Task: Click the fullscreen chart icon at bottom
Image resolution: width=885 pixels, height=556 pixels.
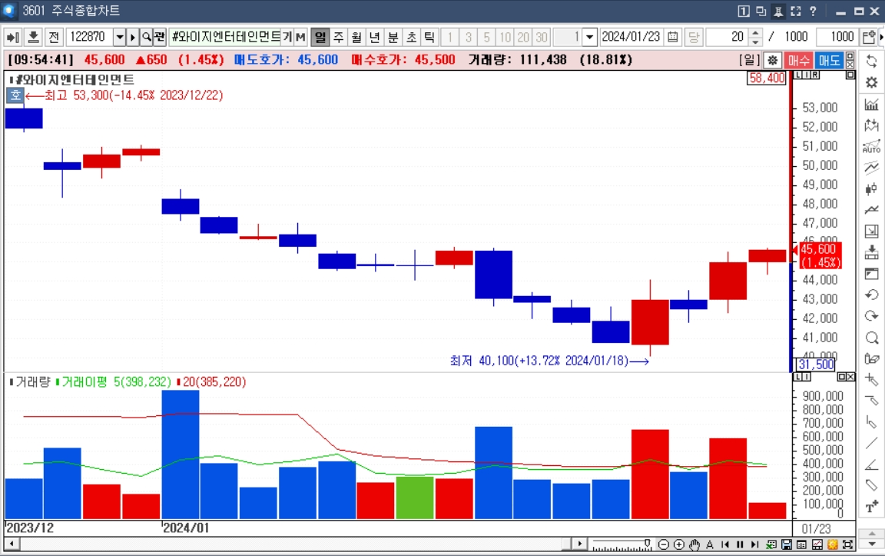Action: coord(847,544)
